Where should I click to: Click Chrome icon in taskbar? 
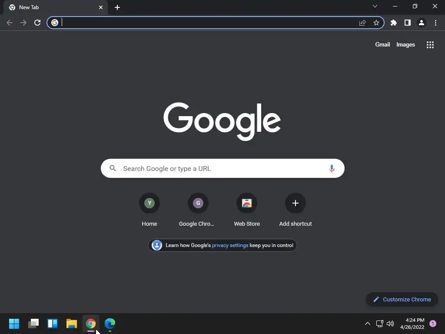click(x=91, y=324)
